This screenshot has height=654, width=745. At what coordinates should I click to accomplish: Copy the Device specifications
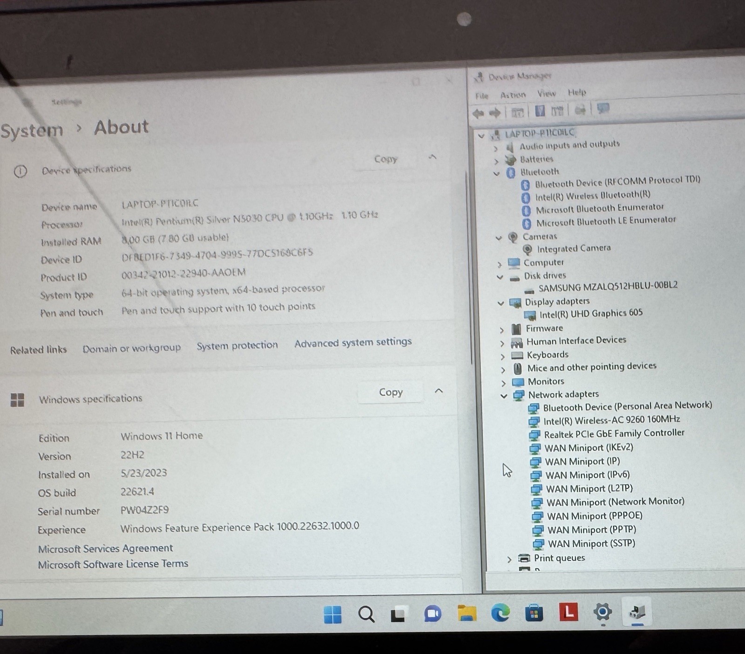point(386,159)
